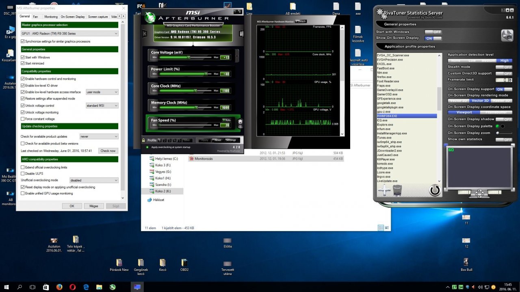Viewport: 520px width, 292px height.
Task: Toggle Start with Windows switch in RivaTuner
Action: coord(433,32)
